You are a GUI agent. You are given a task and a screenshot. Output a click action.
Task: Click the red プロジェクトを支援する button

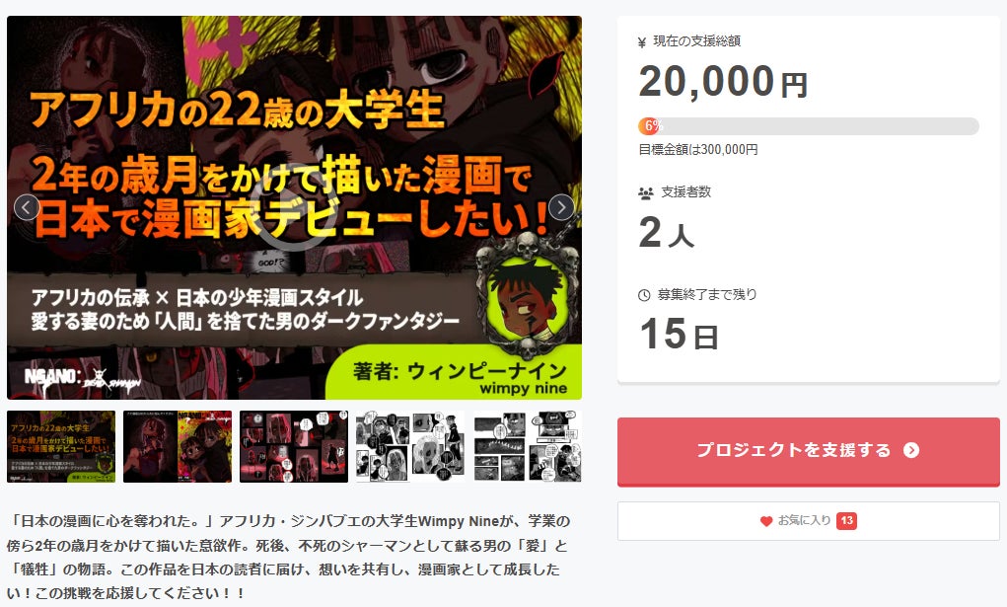click(x=808, y=451)
